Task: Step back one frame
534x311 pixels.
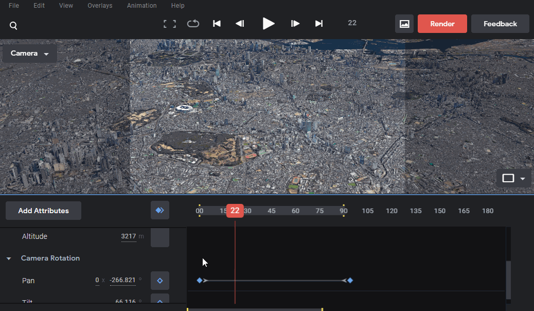Action: point(240,24)
